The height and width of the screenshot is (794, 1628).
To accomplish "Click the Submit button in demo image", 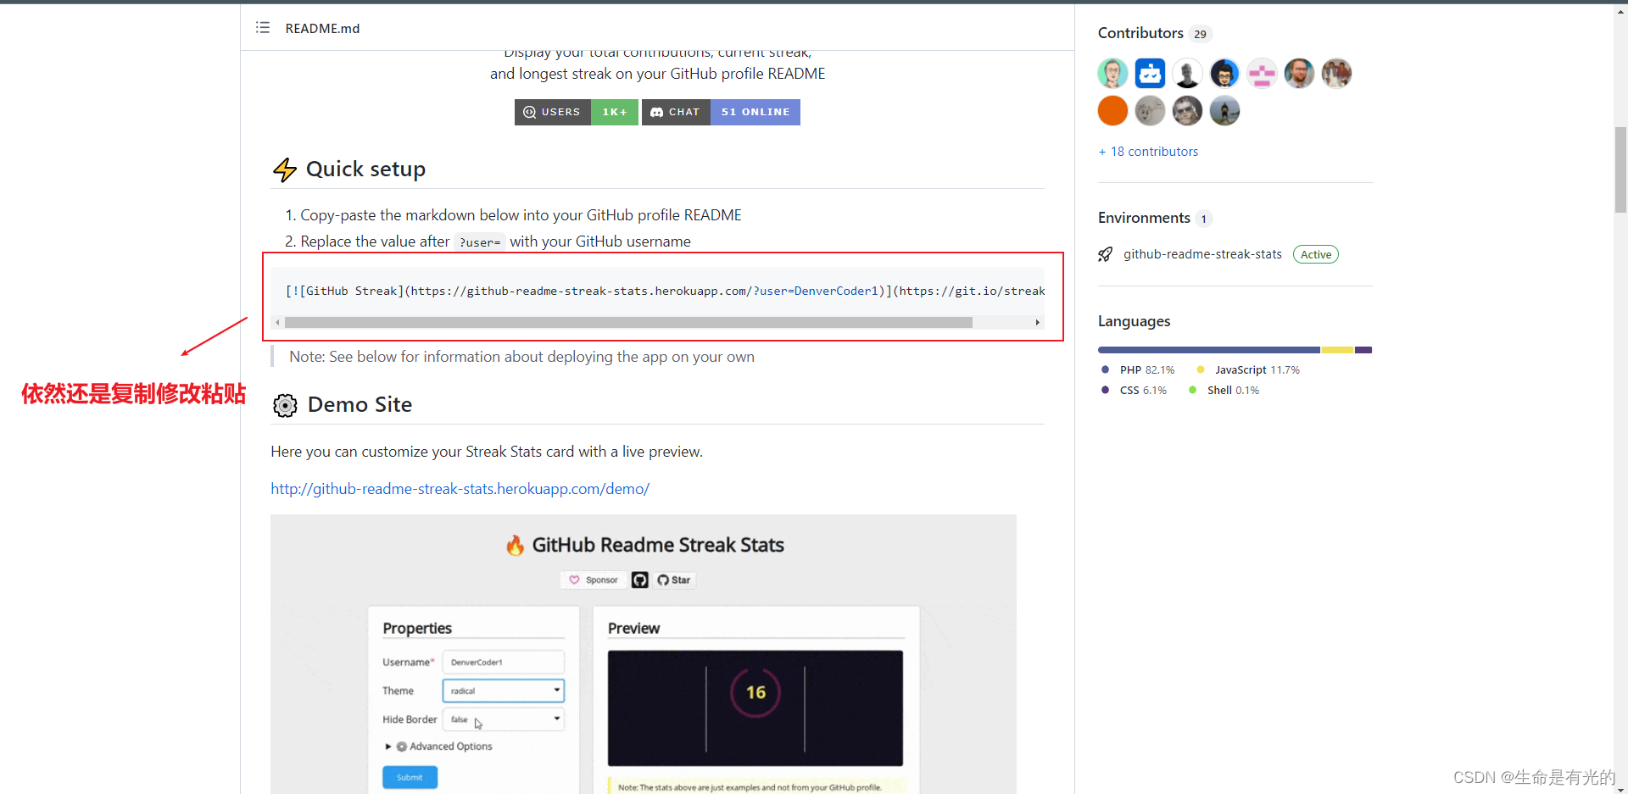I will pos(410,777).
